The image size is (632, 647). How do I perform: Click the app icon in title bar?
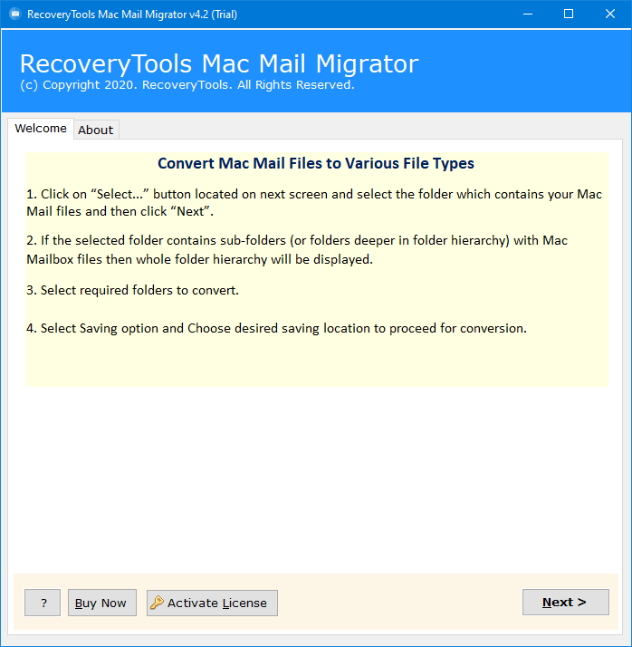coord(15,14)
